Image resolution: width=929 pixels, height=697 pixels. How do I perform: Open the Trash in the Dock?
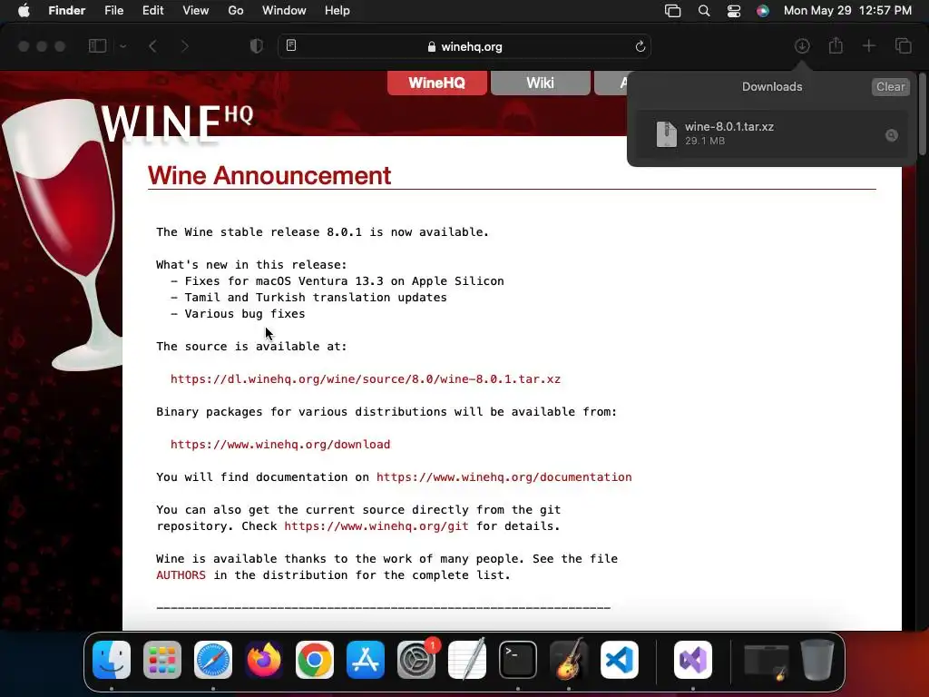817,660
